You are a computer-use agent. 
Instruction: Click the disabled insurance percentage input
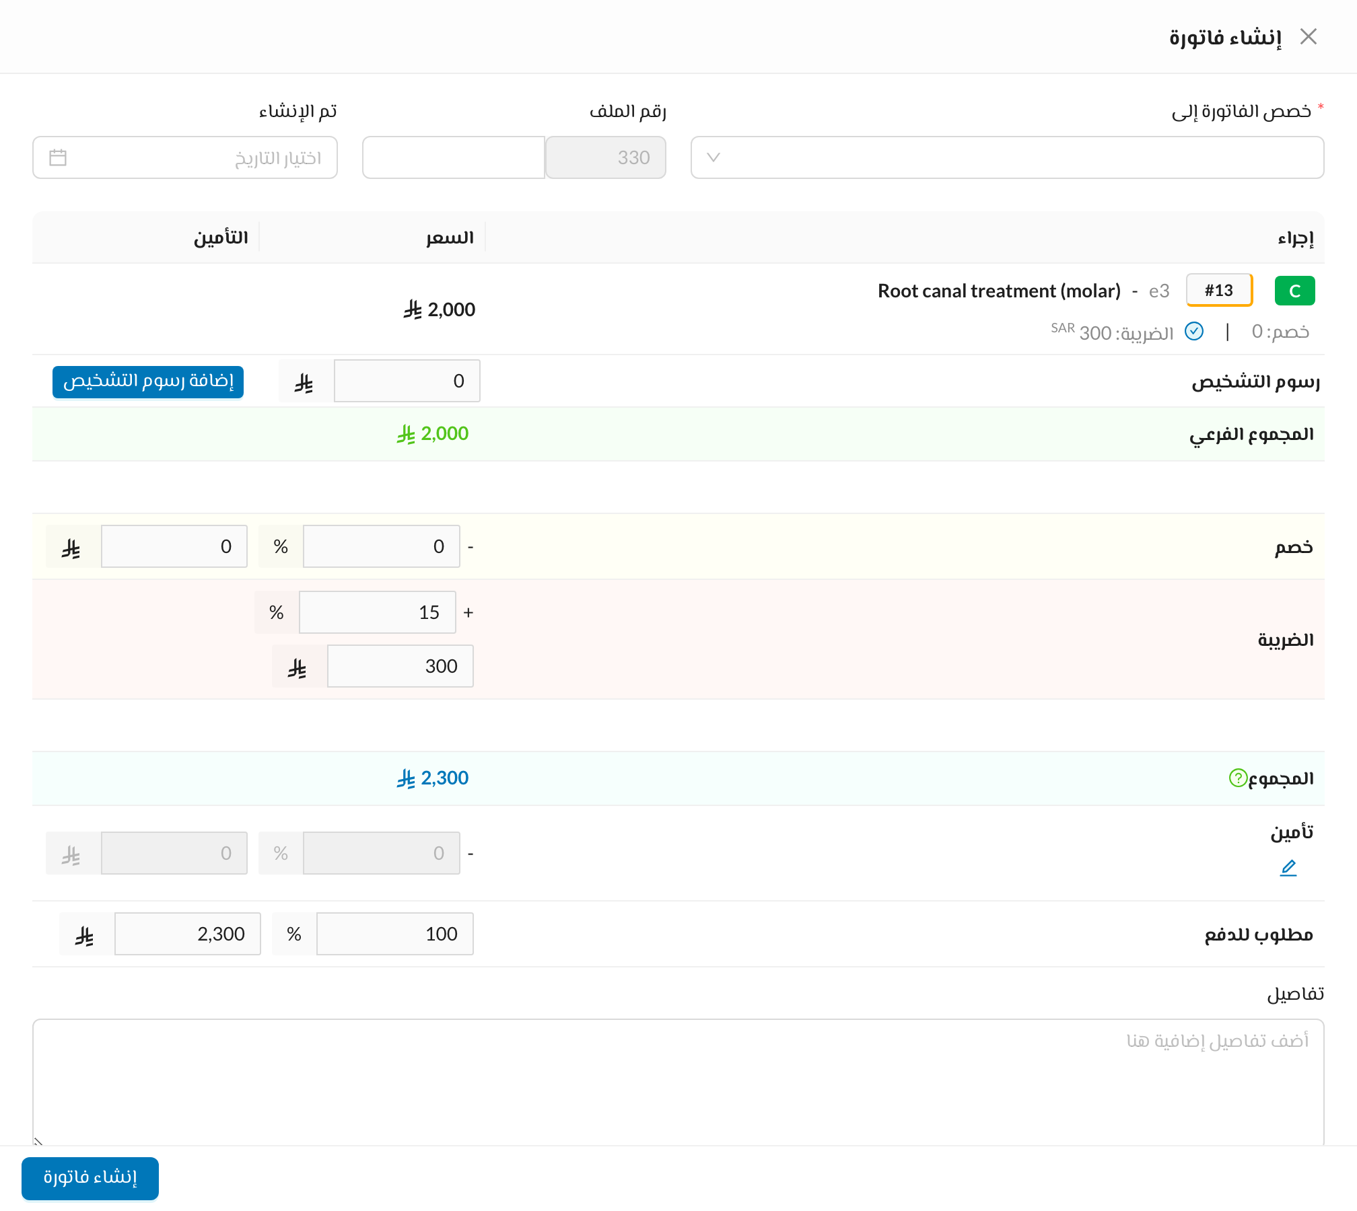click(x=382, y=853)
